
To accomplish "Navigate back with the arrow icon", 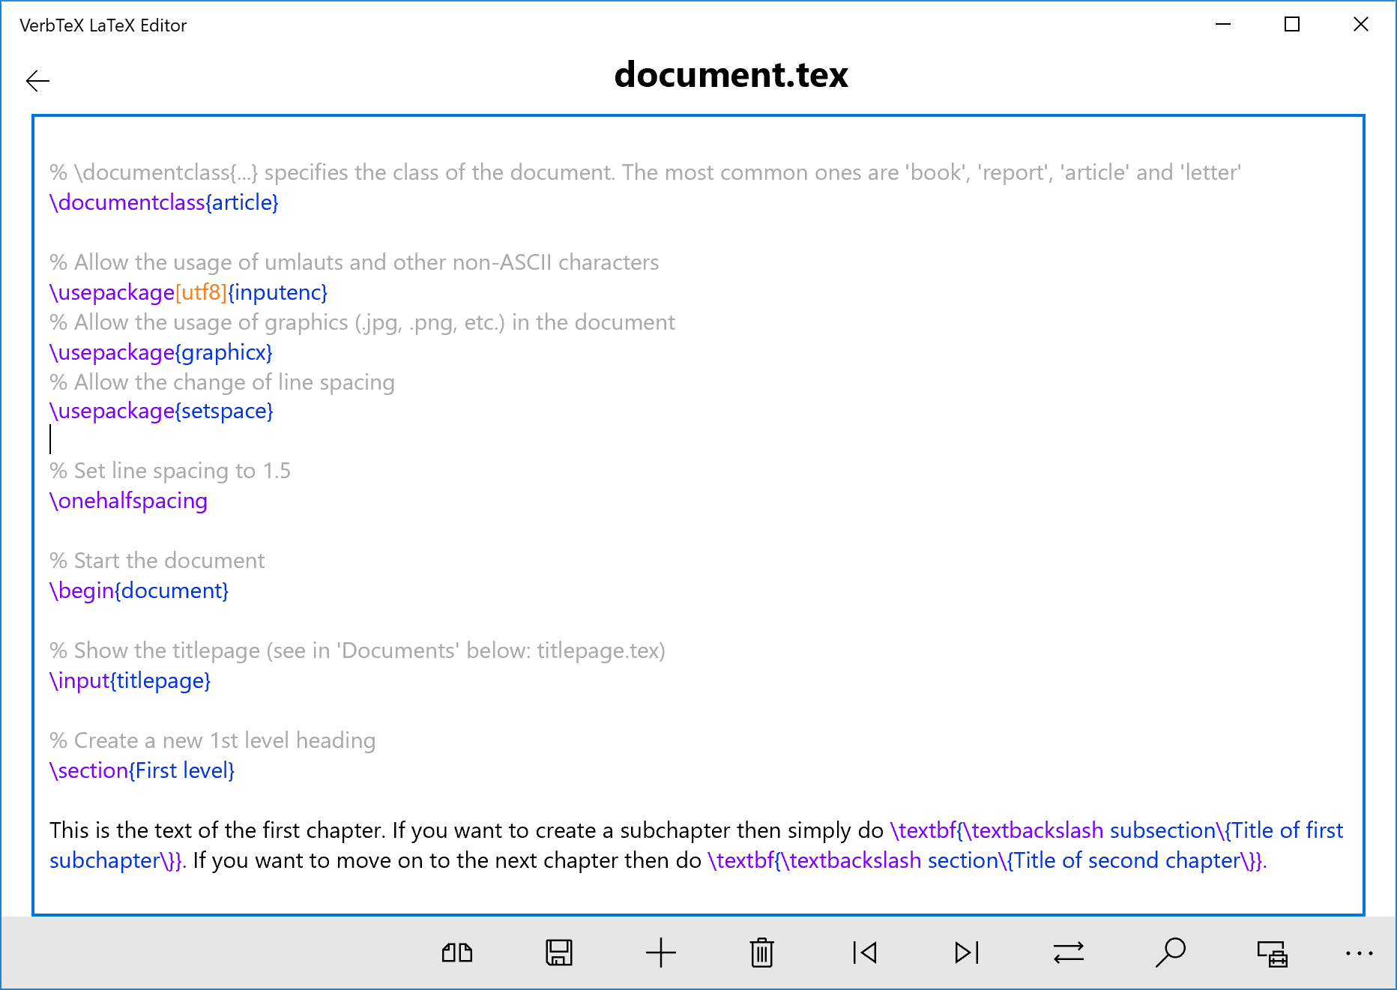I will (37, 80).
